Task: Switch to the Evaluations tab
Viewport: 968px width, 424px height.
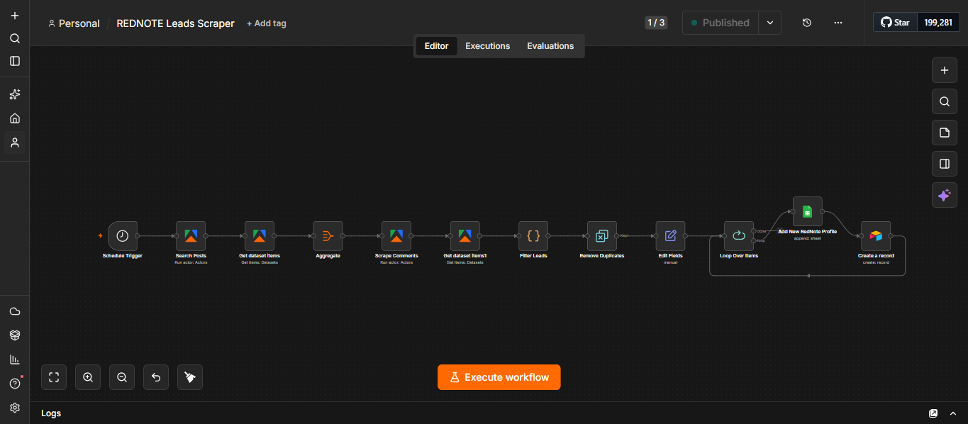Action: coord(550,46)
